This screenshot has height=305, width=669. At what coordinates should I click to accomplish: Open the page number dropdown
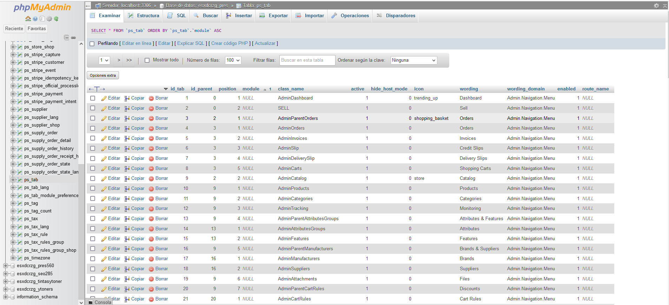[x=104, y=60]
